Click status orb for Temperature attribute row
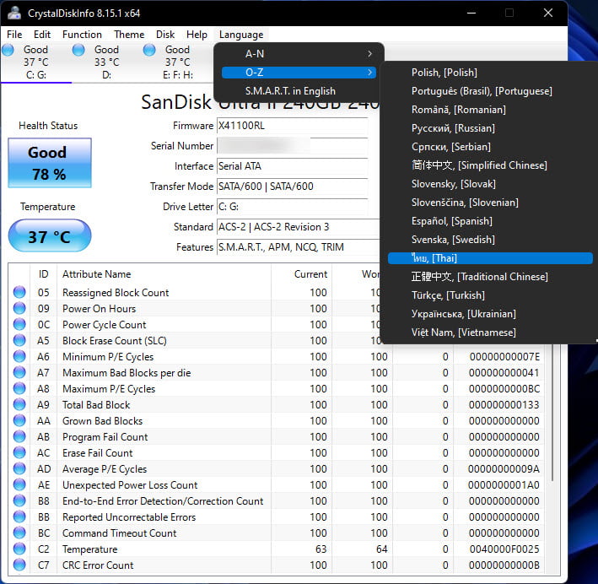 pyautogui.click(x=19, y=549)
